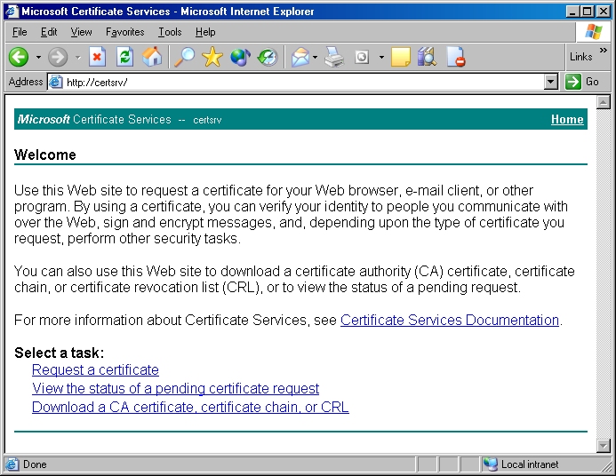This screenshot has height=476, width=616.
Task: Stop page loading with red X icon
Action: (x=97, y=58)
